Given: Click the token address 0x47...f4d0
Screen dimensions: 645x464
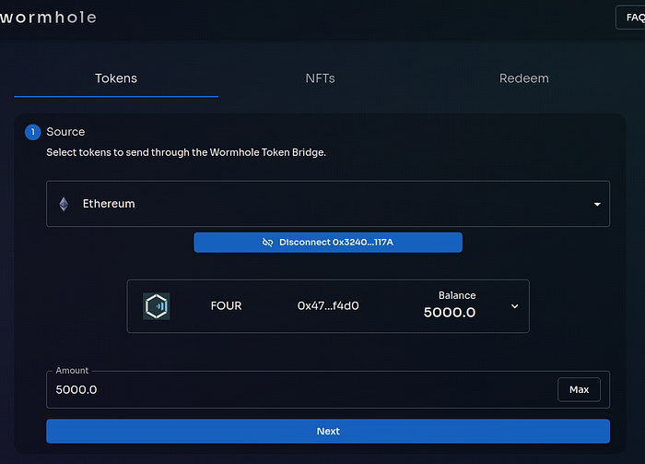Looking at the screenshot, I should [x=328, y=305].
